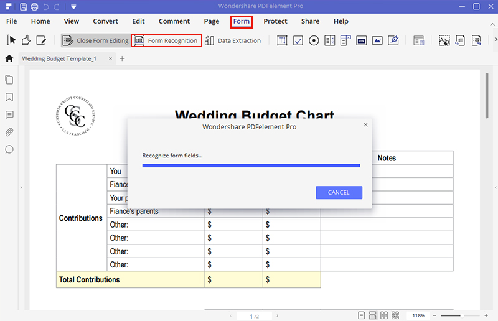Open the Search panel in sidebar
Image resolution: width=498 pixels, height=321 pixels.
pos(9,149)
